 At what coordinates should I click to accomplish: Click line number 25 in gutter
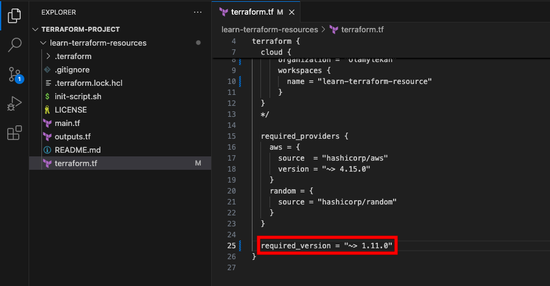(232, 246)
